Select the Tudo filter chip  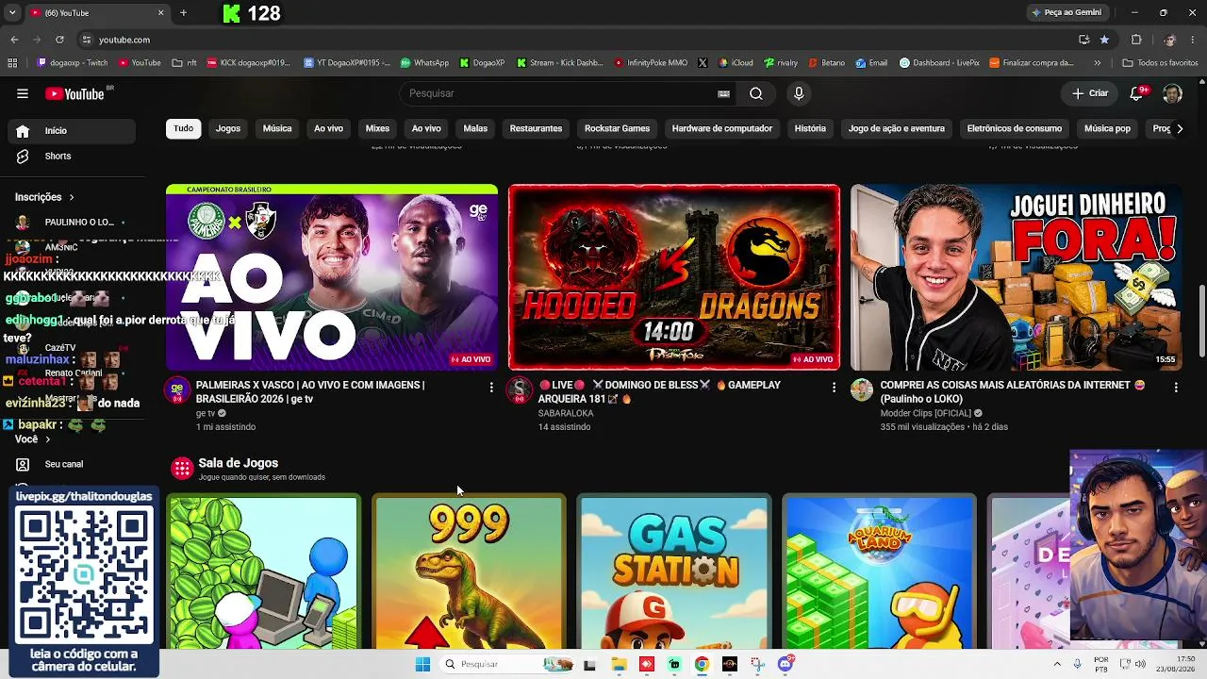point(184,128)
